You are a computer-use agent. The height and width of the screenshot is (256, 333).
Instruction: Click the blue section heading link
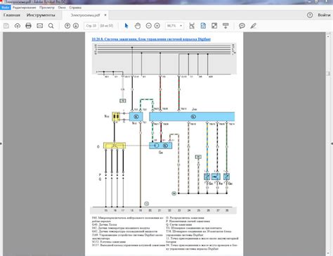151,39
